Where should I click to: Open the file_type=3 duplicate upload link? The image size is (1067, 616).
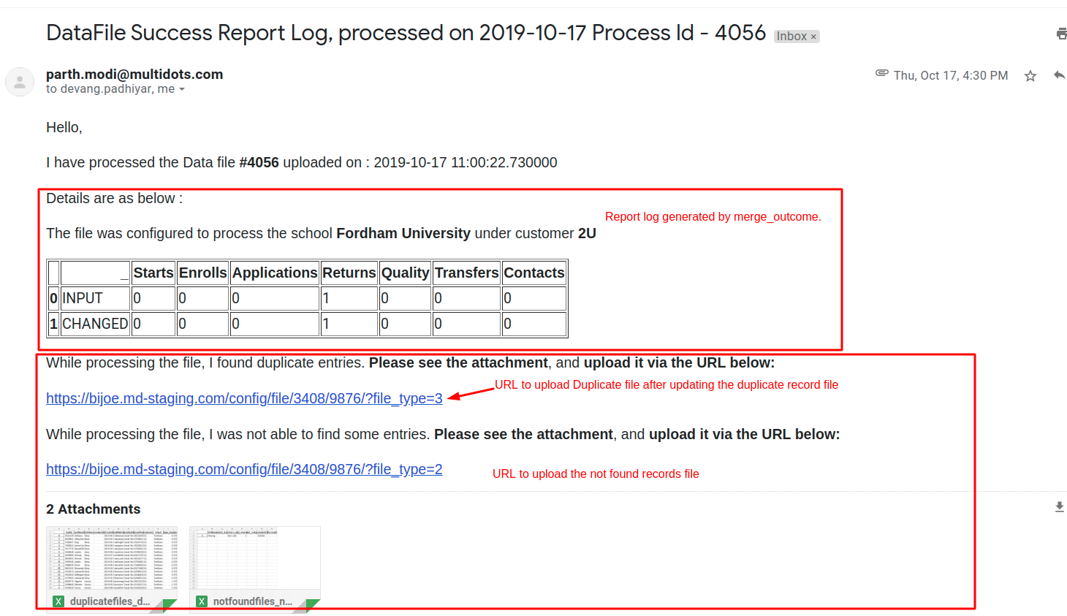244,398
